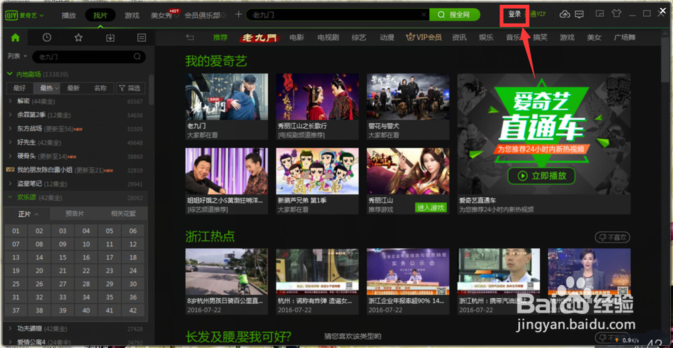Click the sidebar search magnifier icon
The width and height of the screenshot is (673, 348).
click(137, 57)
